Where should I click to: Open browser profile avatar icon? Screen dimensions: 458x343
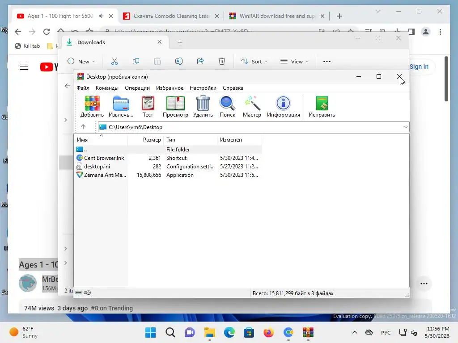pos(426,32)
